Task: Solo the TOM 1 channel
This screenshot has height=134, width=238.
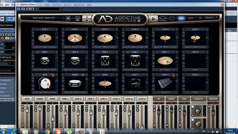Action: (61, 110)
